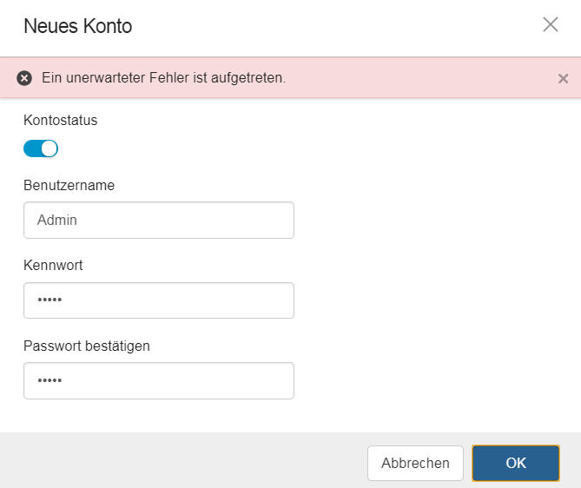Click the Neues Konto dialog title
The height and width of the screenshot is (488, 581).
pyautogui.click(x=78, y=26)
